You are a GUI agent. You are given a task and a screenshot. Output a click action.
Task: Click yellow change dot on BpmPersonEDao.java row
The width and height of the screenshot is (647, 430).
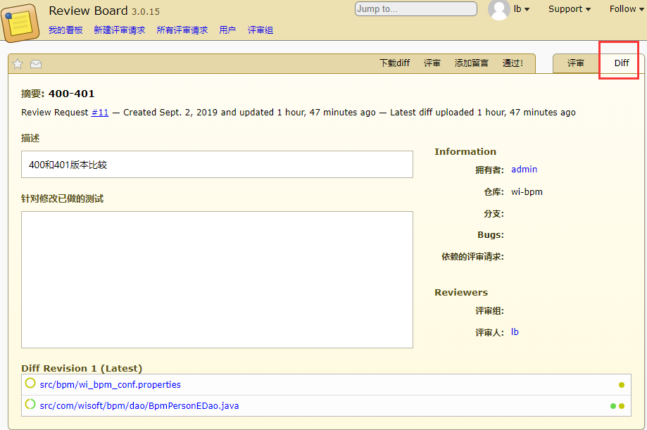pyautogui.click(x=622, y=406)
